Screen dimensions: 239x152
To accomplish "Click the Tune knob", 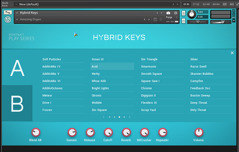I will click(x=192, y=14).
